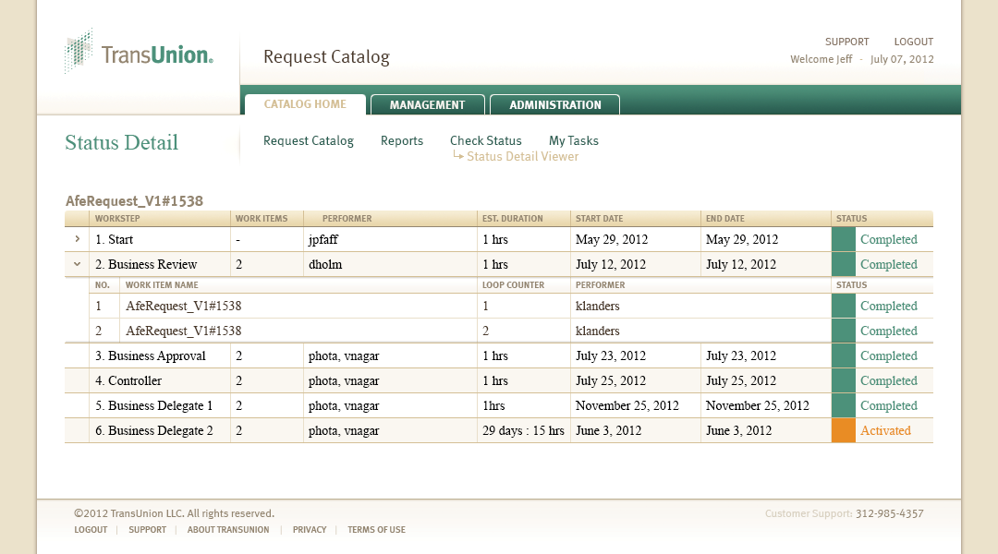Screen dimensions: 998x554
Task: Click the Status Detail Viewer breadcrumb
Action: point(522,157)
